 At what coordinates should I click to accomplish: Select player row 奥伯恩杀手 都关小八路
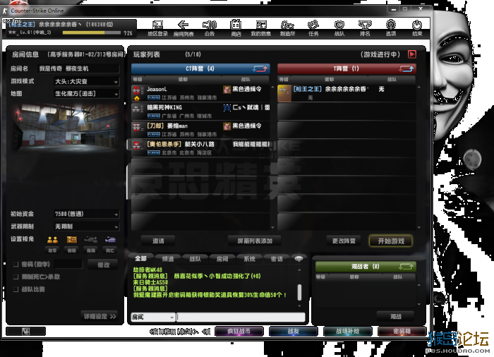coord(200,148)
